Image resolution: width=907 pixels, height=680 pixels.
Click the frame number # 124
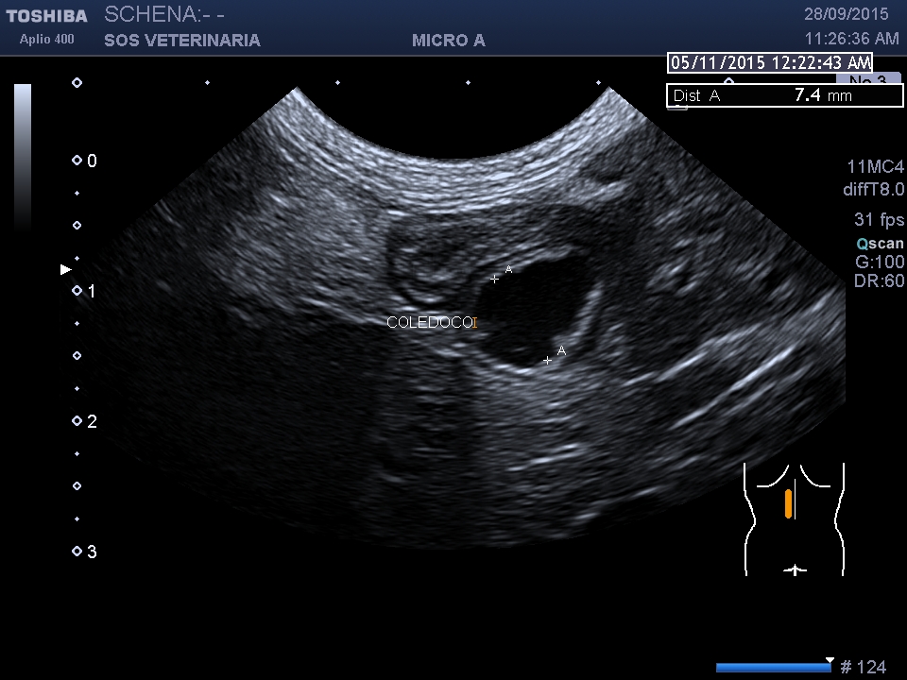coord(863,668)
